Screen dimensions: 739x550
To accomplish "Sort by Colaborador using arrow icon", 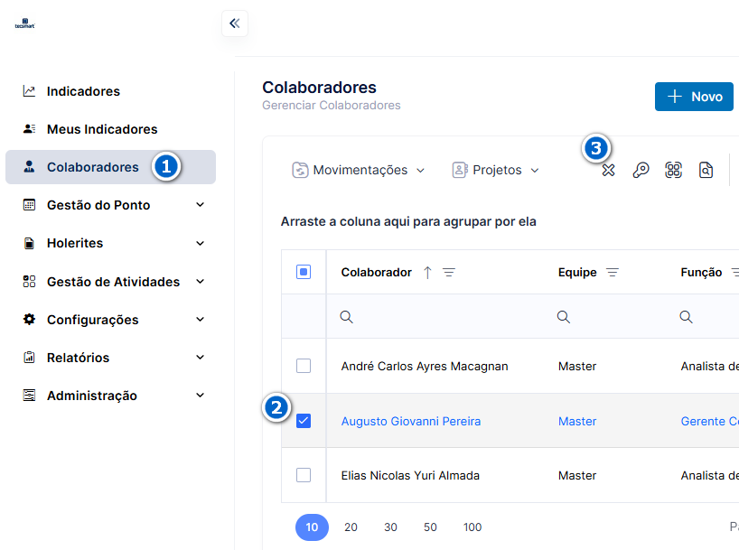I will tap(427, 273).
